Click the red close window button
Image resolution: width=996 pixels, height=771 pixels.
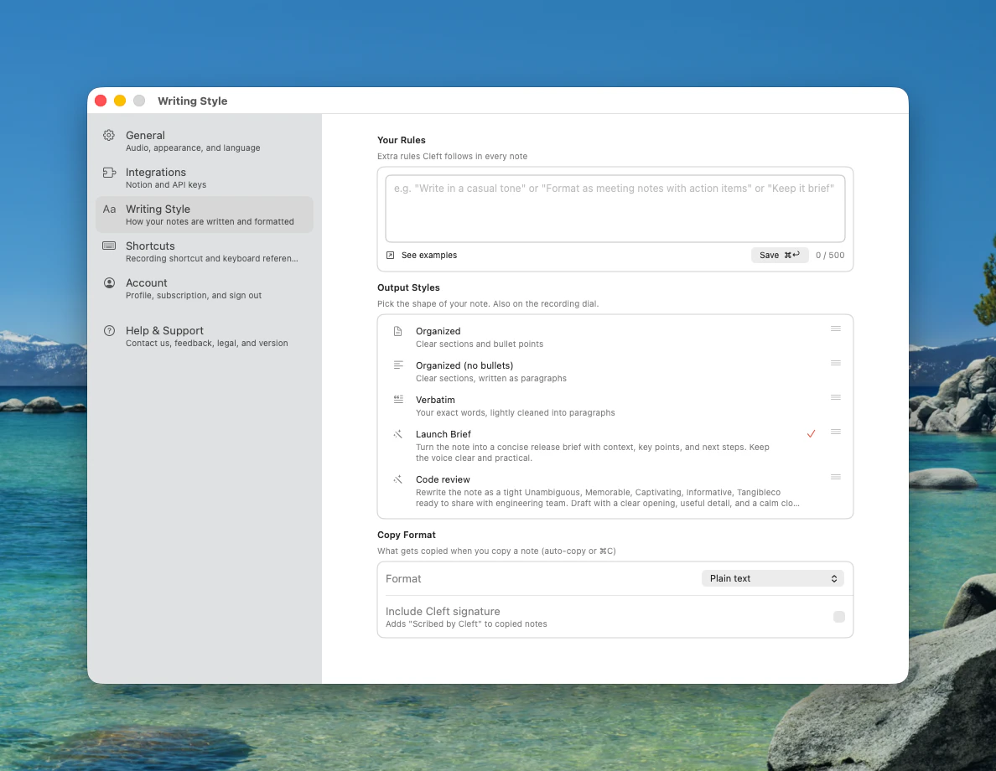[x=101, y=101]
